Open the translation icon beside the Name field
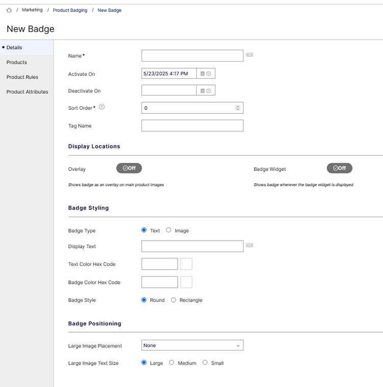The image size is (383, 387). point(250,55)
